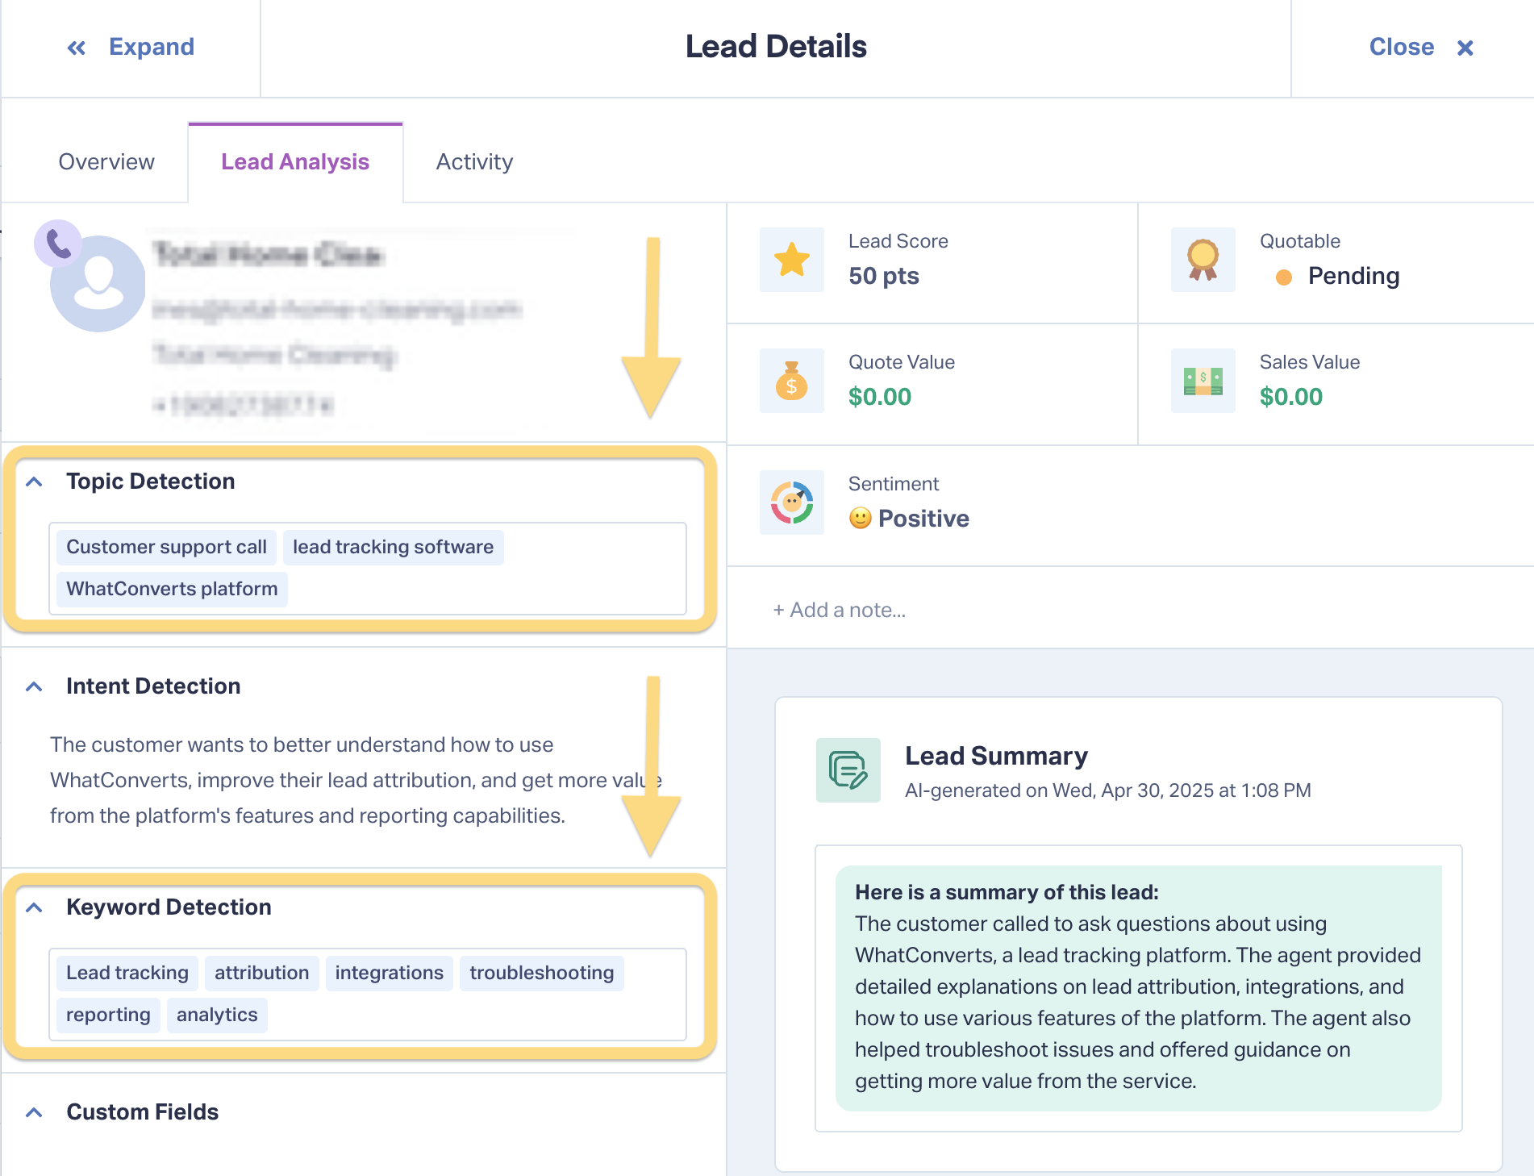This screenshot has height=1176, width=1534.
Task: Click the Topic Detection heading text
Action: click(x=151, y=482)
